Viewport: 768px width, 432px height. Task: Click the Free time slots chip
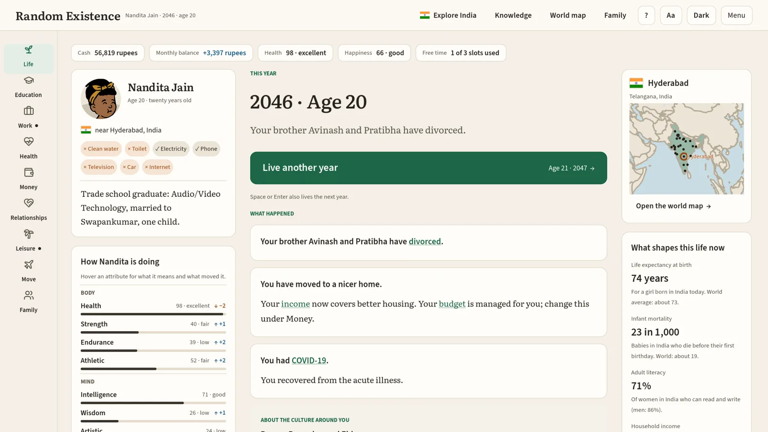(460, 53)
